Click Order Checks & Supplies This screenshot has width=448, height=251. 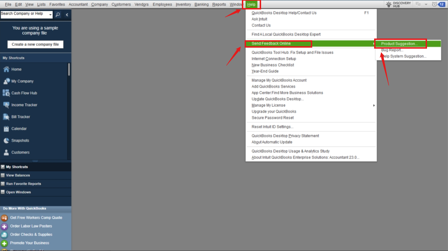(31, 235)
